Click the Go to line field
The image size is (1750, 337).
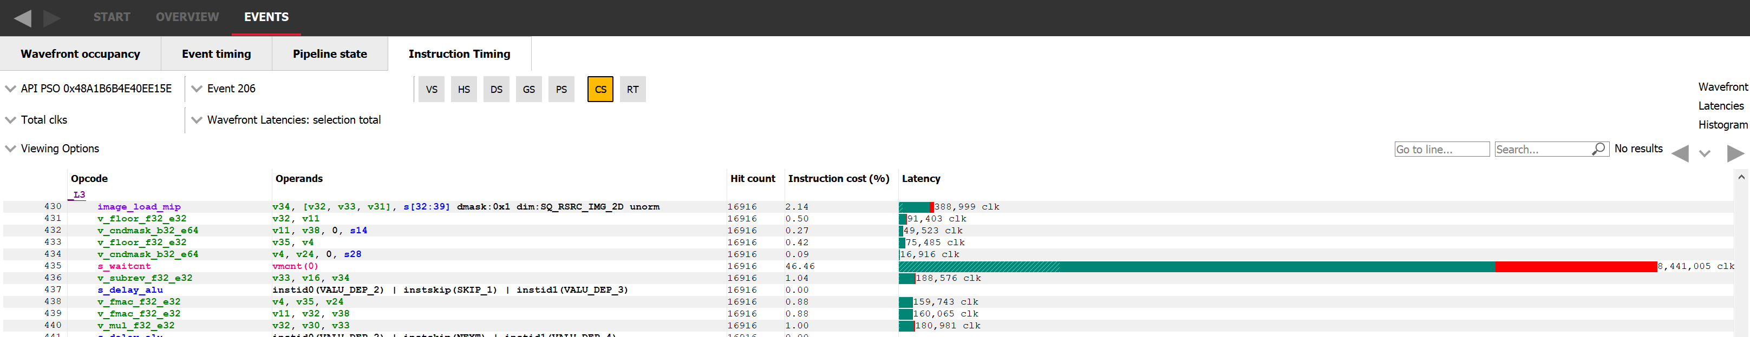[1441, 149]
